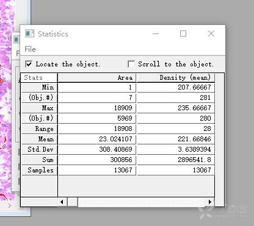The image size is (254, 226).
Task: Minimize the Statistics window
Action: point(156,34)
